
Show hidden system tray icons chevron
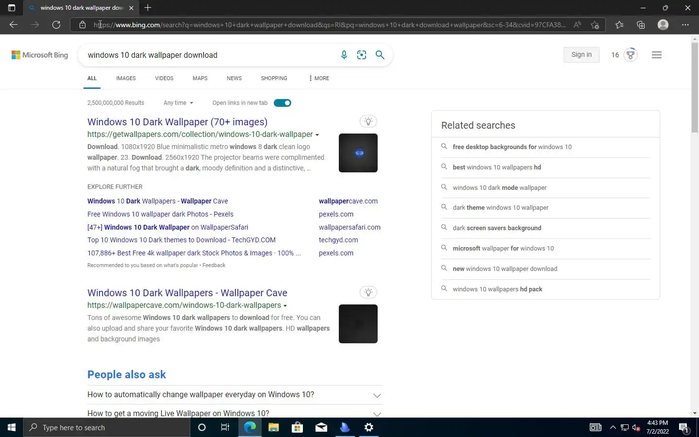(613, 427)
